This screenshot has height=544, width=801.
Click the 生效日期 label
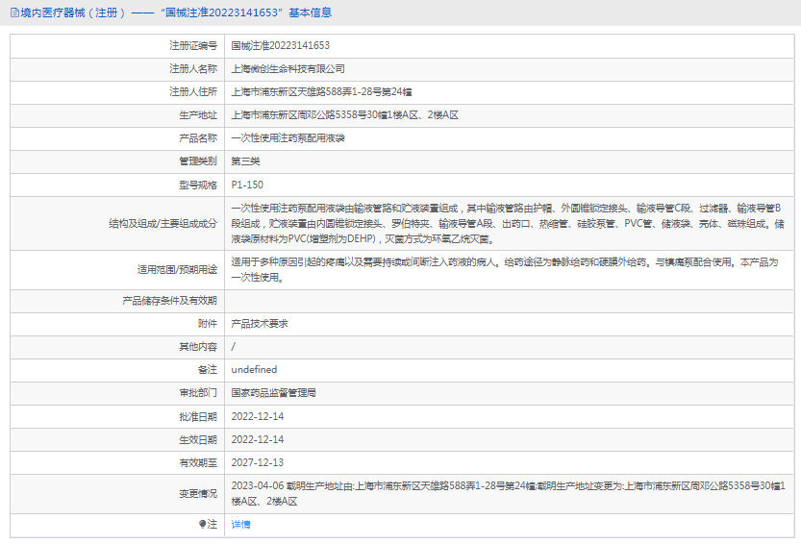[198, 440]
